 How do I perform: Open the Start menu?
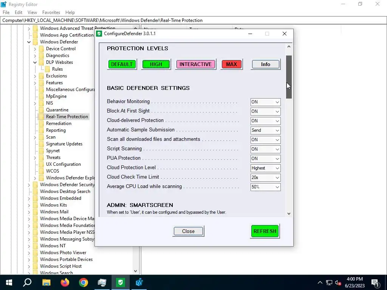9,282
